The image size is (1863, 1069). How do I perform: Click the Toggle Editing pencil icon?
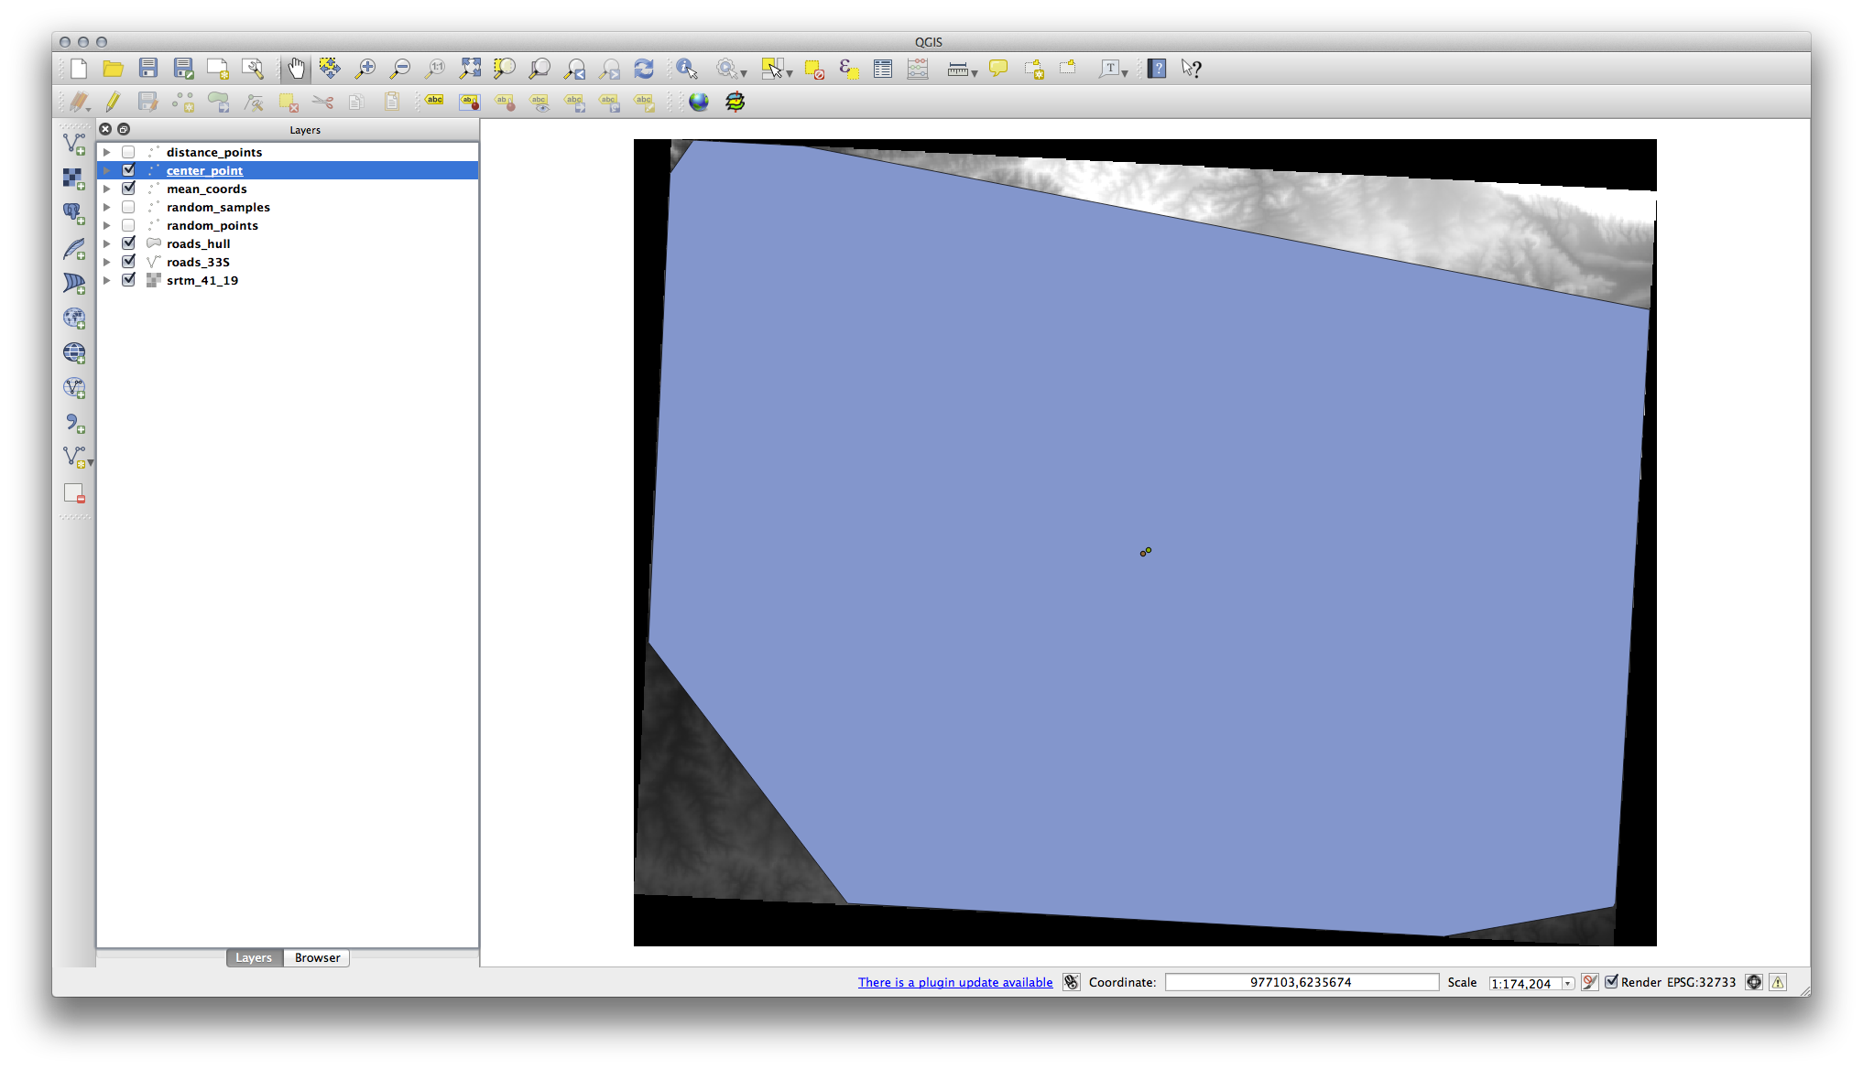[x=113, y=102]
